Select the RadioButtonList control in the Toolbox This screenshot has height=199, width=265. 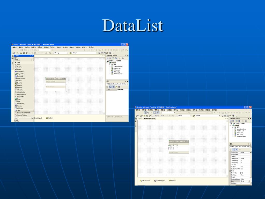[x=20, y=94]
